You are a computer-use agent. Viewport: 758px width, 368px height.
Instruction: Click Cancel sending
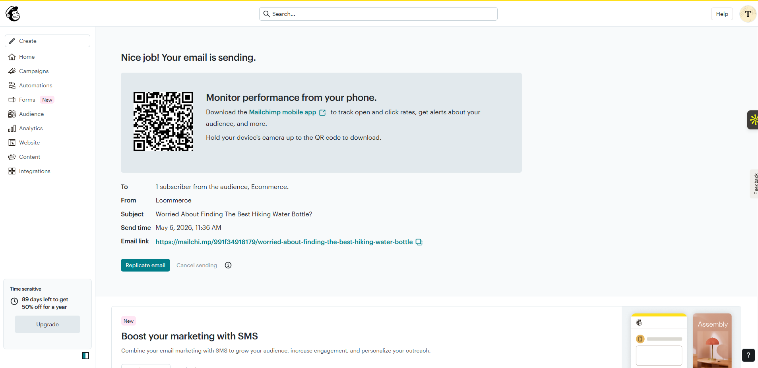(x=197, y=265)
